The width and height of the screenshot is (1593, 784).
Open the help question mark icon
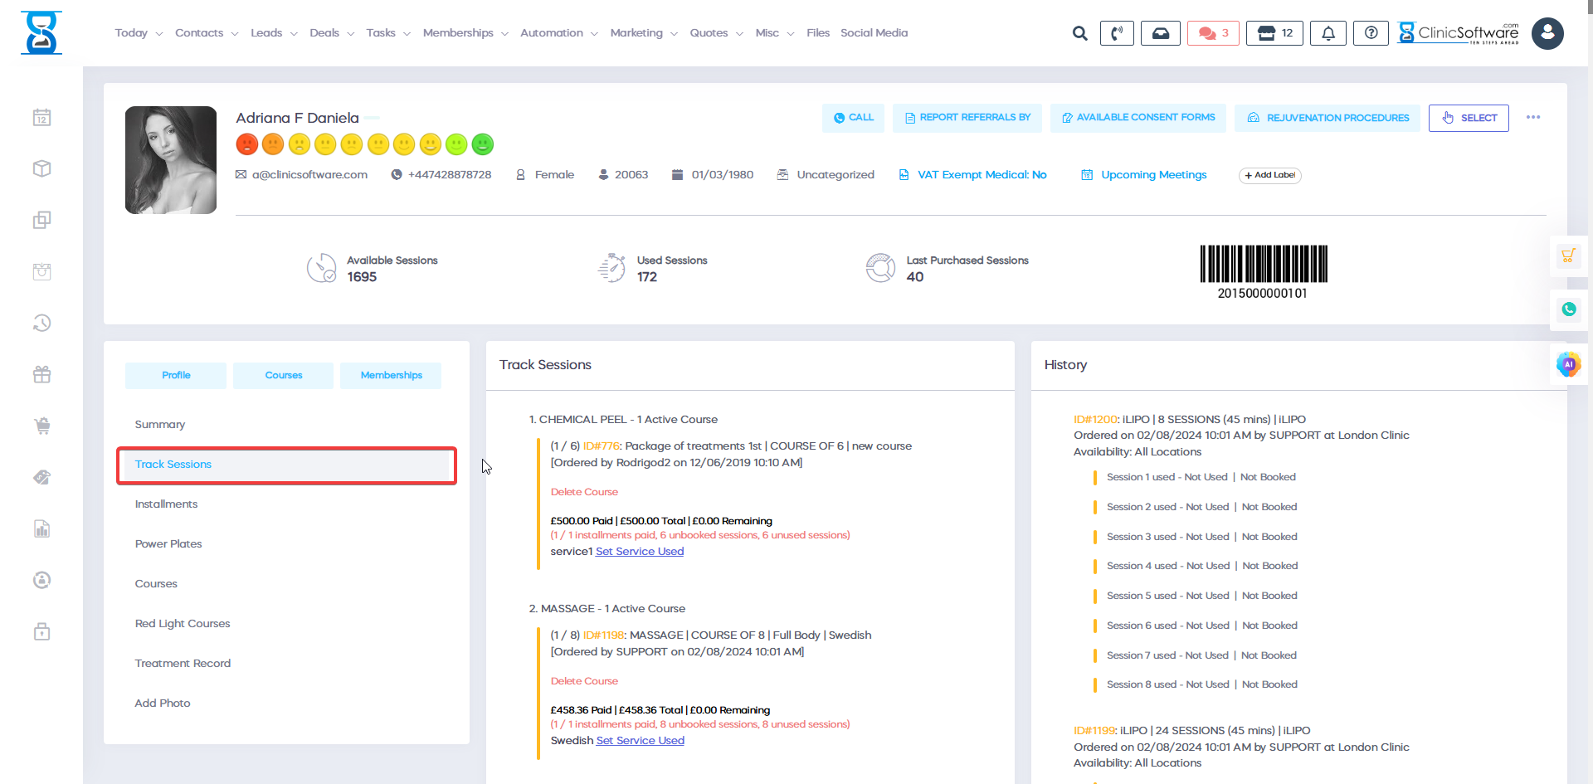tap(1371, 33)
